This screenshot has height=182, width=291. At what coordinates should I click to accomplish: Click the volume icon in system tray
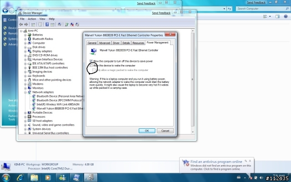tap(261, 178)
